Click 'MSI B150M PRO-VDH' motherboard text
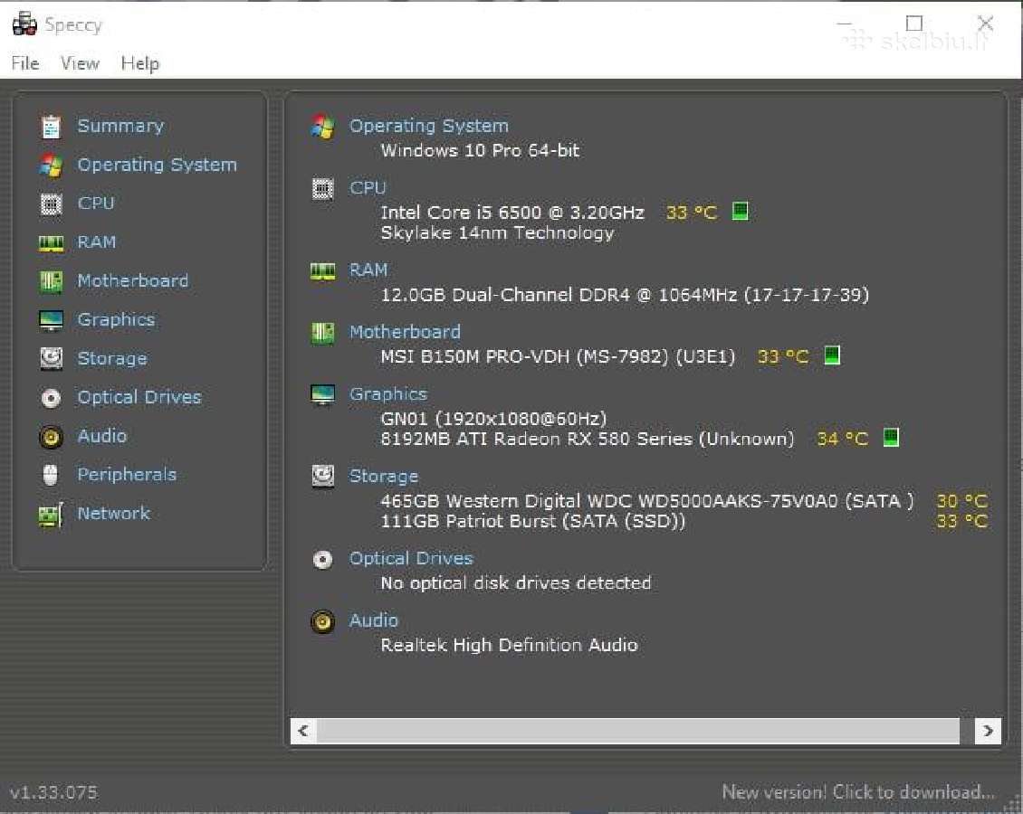 pos(558,356)
